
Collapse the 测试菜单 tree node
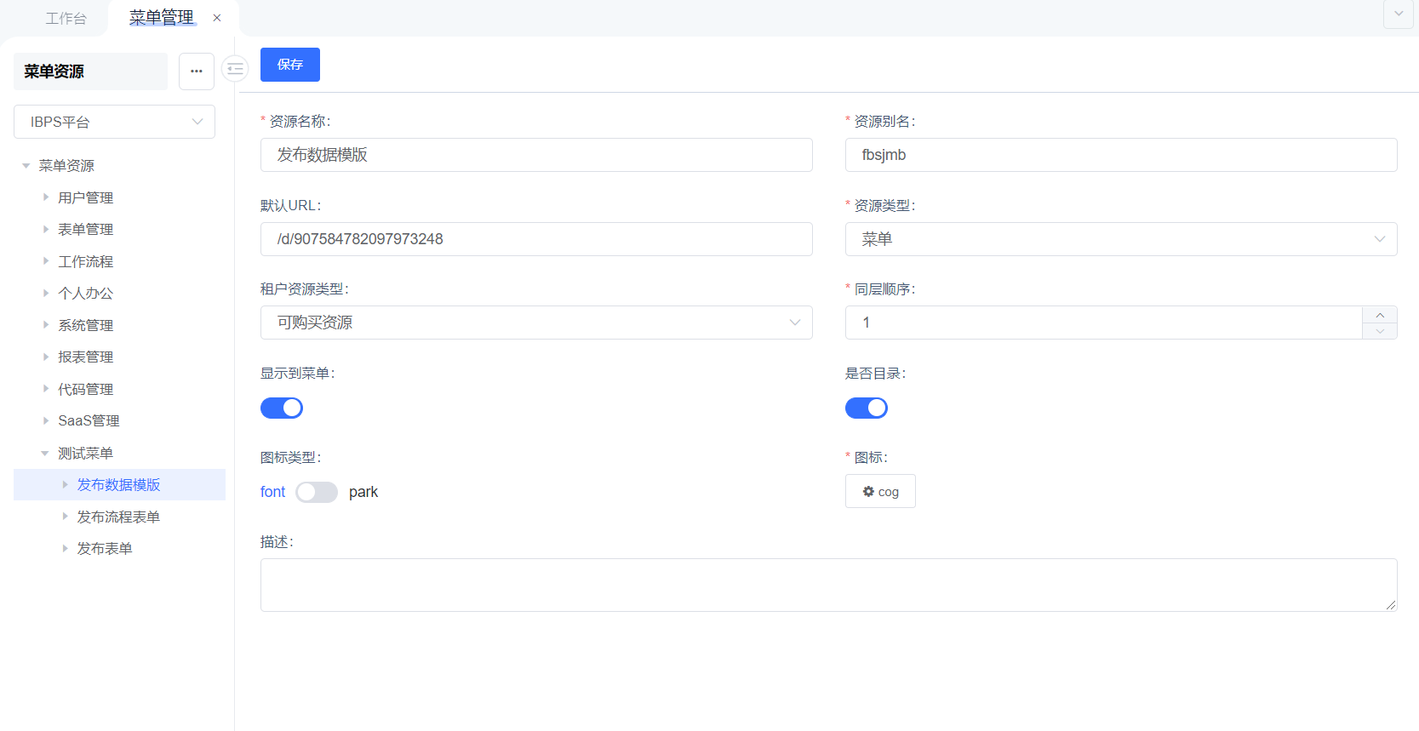(x=45, y=454)
